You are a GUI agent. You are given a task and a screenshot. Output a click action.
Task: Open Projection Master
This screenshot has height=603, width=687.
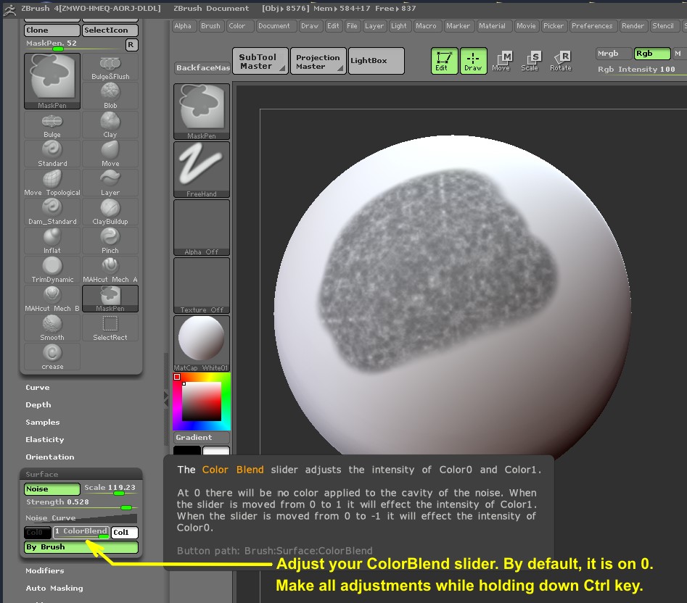(x=318, y=61)
